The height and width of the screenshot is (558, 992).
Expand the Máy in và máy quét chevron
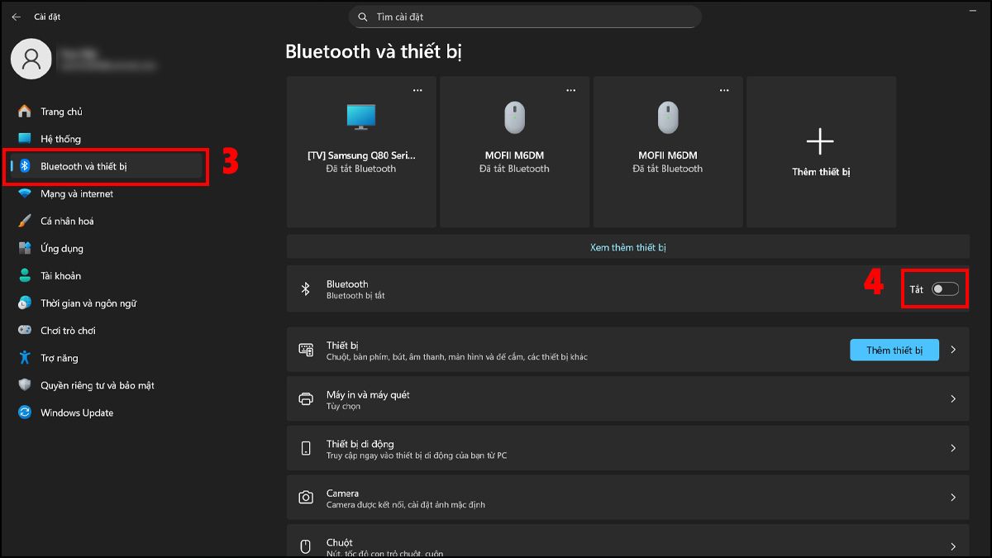coord(953,399)
